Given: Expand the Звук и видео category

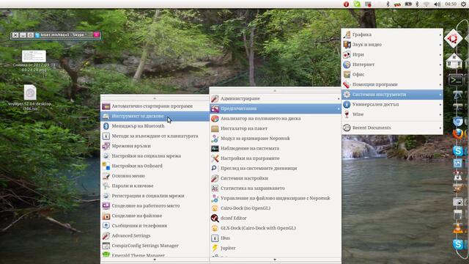Looking at the screenshot, I should tap(392, 44).
